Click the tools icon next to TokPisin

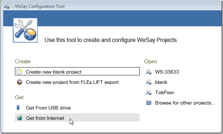[x=149, y=92]
